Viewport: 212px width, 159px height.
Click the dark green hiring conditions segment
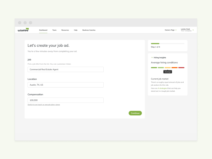click(154, 68)
